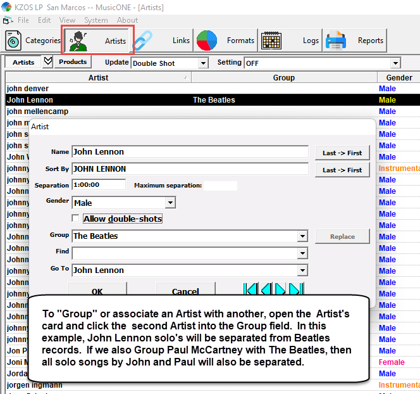The width and height of the screenshot is (420, 394).
Task: Enable the Allow double-shots checkbox
Action: (x=75, y=219)
